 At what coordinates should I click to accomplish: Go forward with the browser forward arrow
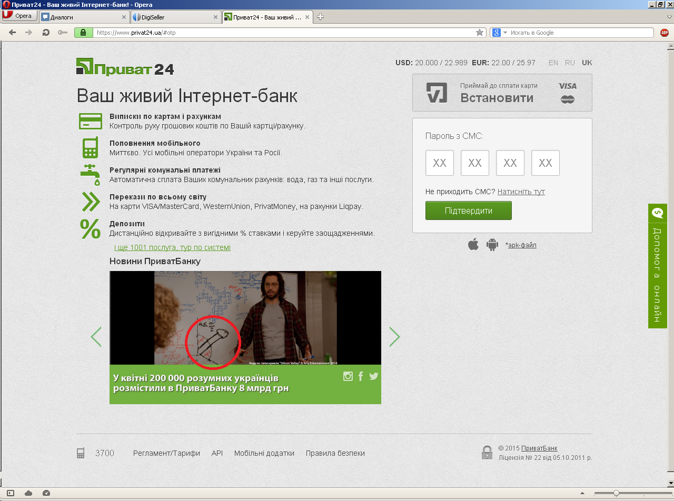29,33
